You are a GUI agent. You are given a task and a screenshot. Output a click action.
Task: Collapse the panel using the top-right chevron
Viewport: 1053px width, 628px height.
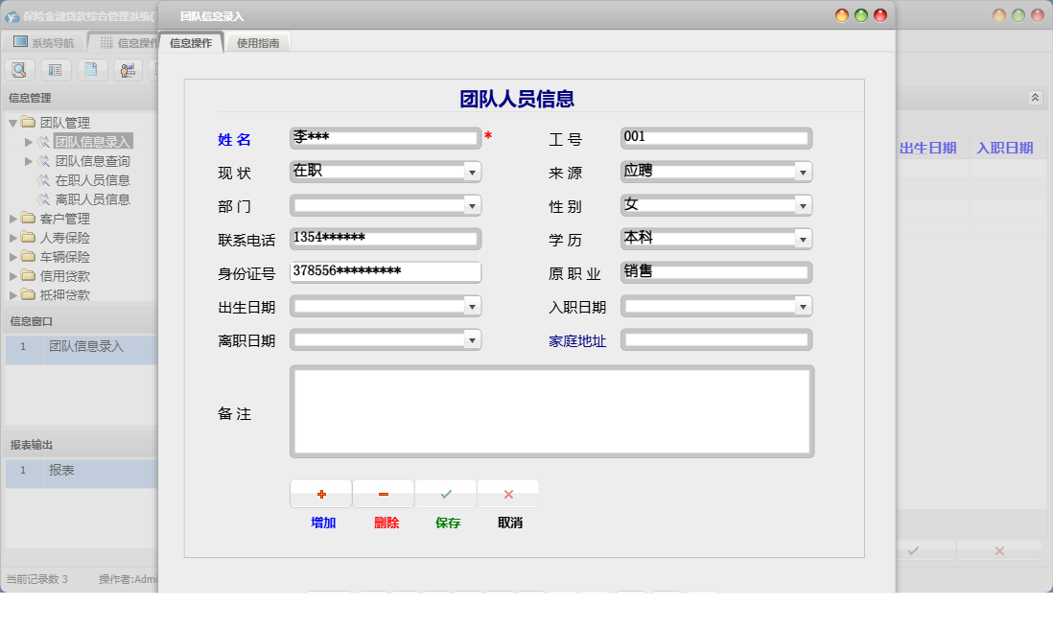pyautogui.click(x=1035, y=97)
